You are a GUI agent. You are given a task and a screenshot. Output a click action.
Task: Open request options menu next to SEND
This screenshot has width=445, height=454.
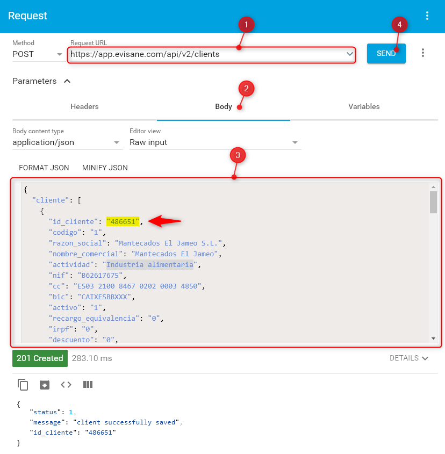click(x=423, y=53)
